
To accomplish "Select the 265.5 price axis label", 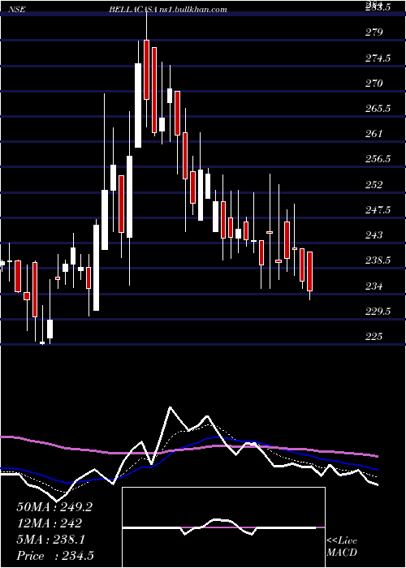I will coord(378,108).
